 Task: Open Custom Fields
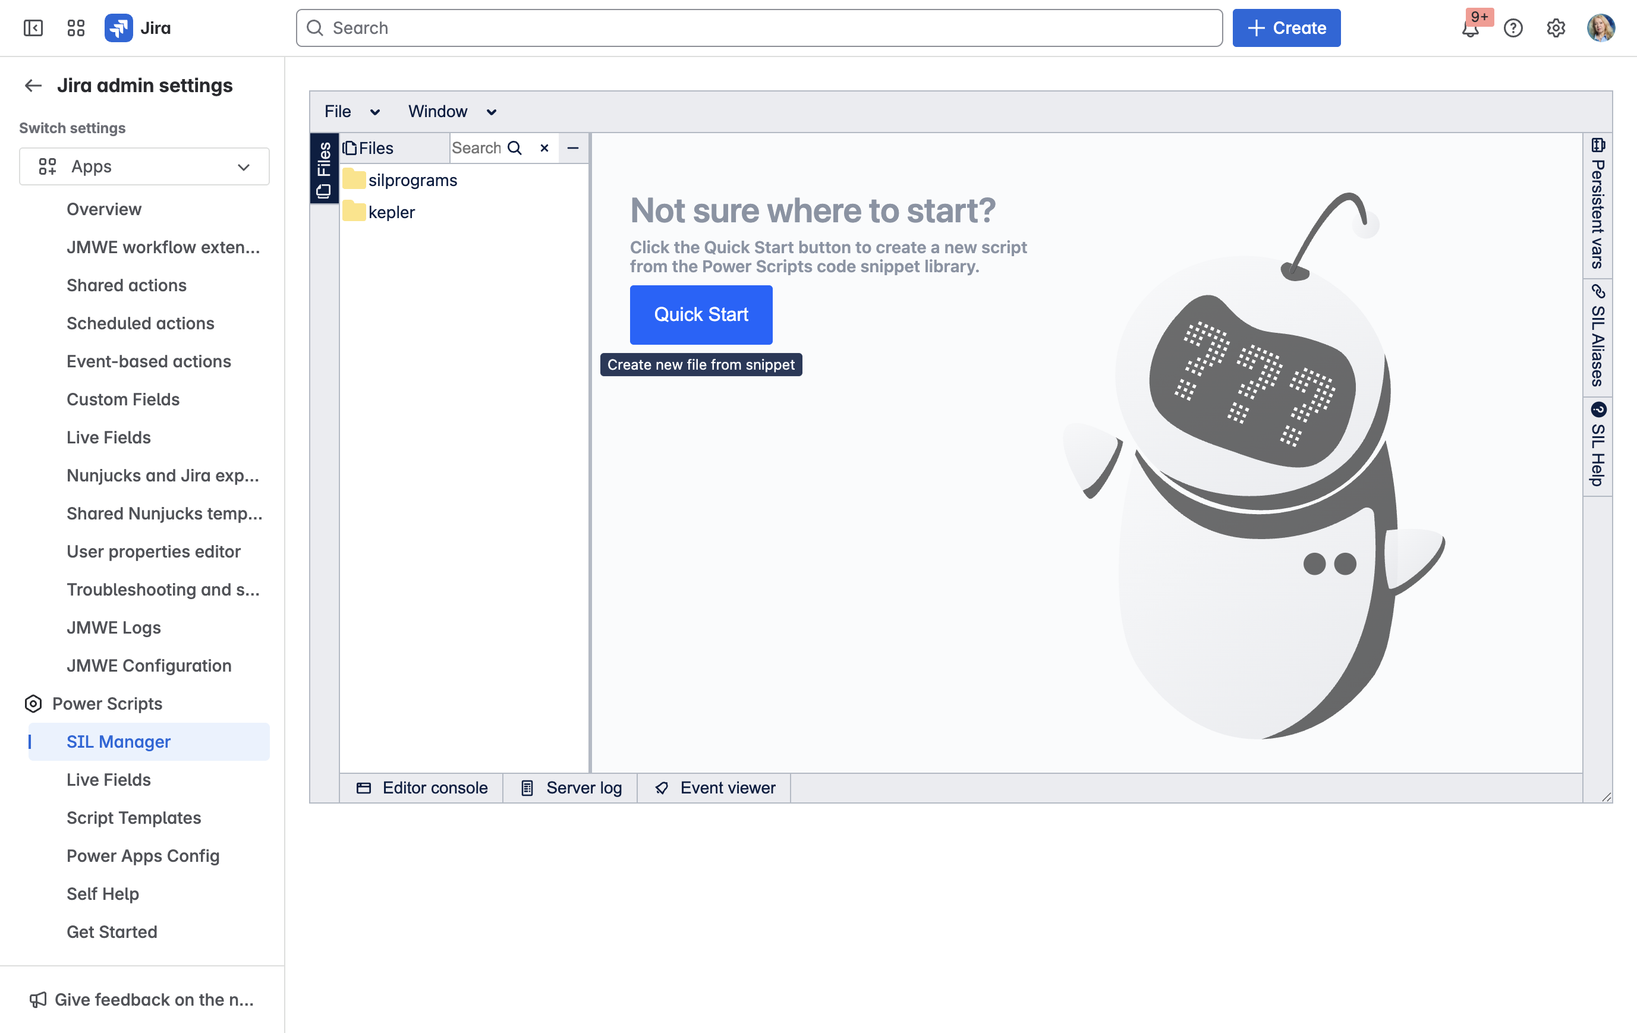123,399
